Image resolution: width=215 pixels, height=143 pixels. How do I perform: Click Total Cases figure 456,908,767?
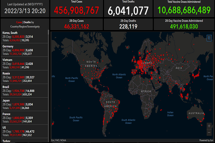tap(76, 10)
